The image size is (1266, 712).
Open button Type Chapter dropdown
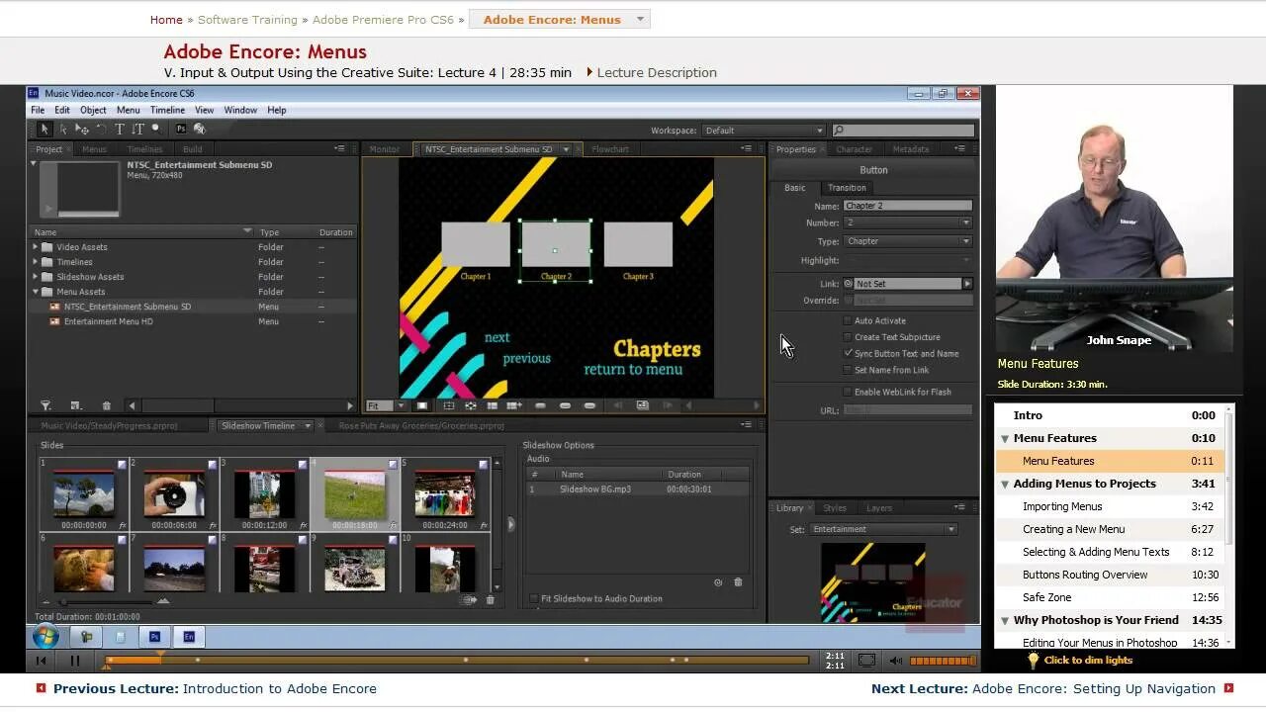pyautogui.click(x=908, y=241)
